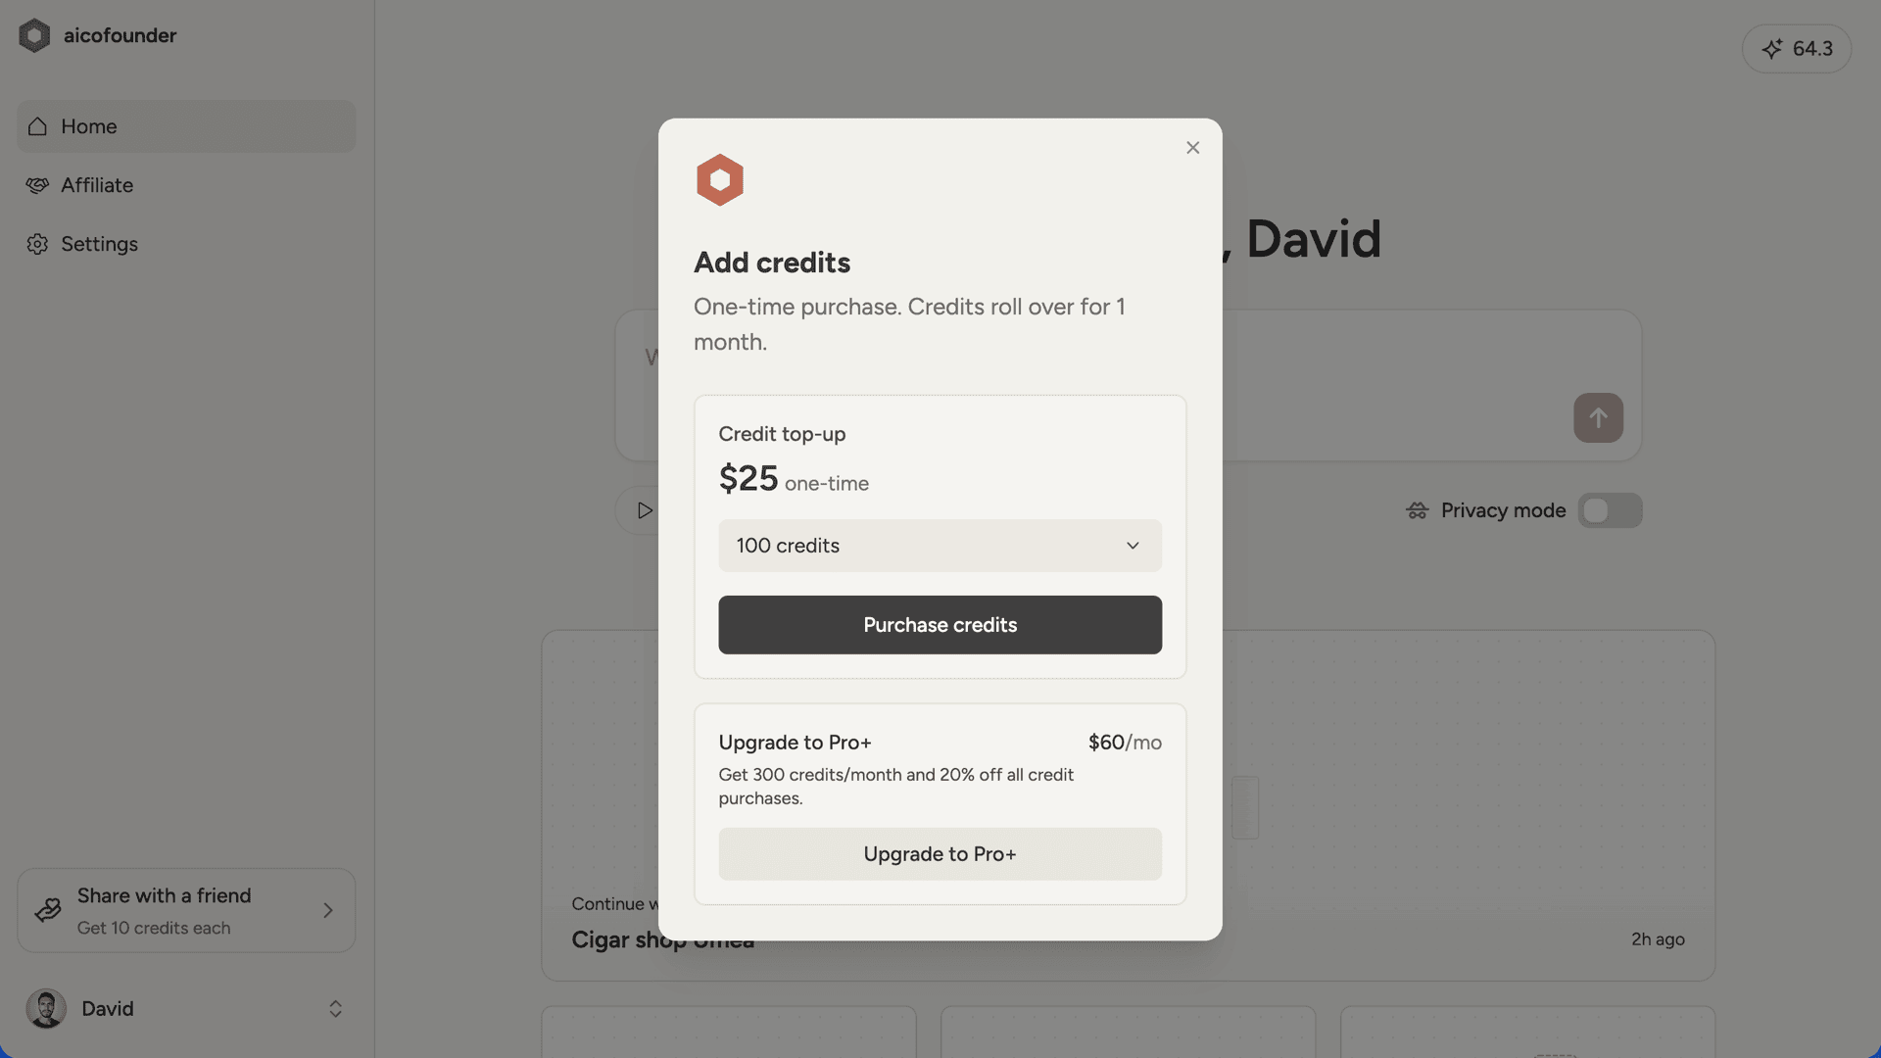Click the sparkle icon on credits badge

(x=1773, y=48)
